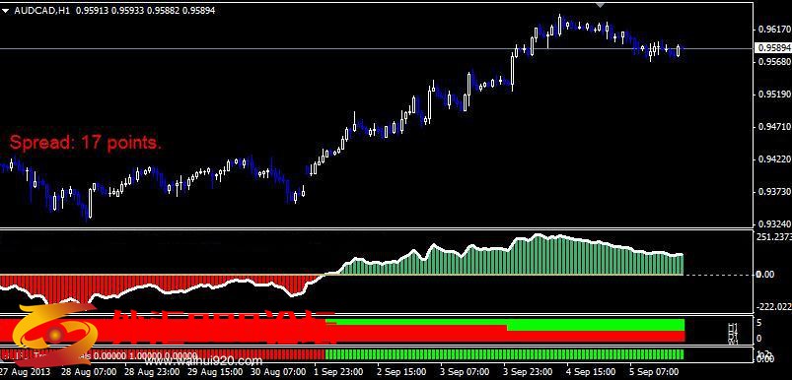792x380 pixels.
Task: Click the 2 Sep 15:00 time label
Action: (400, 371)
